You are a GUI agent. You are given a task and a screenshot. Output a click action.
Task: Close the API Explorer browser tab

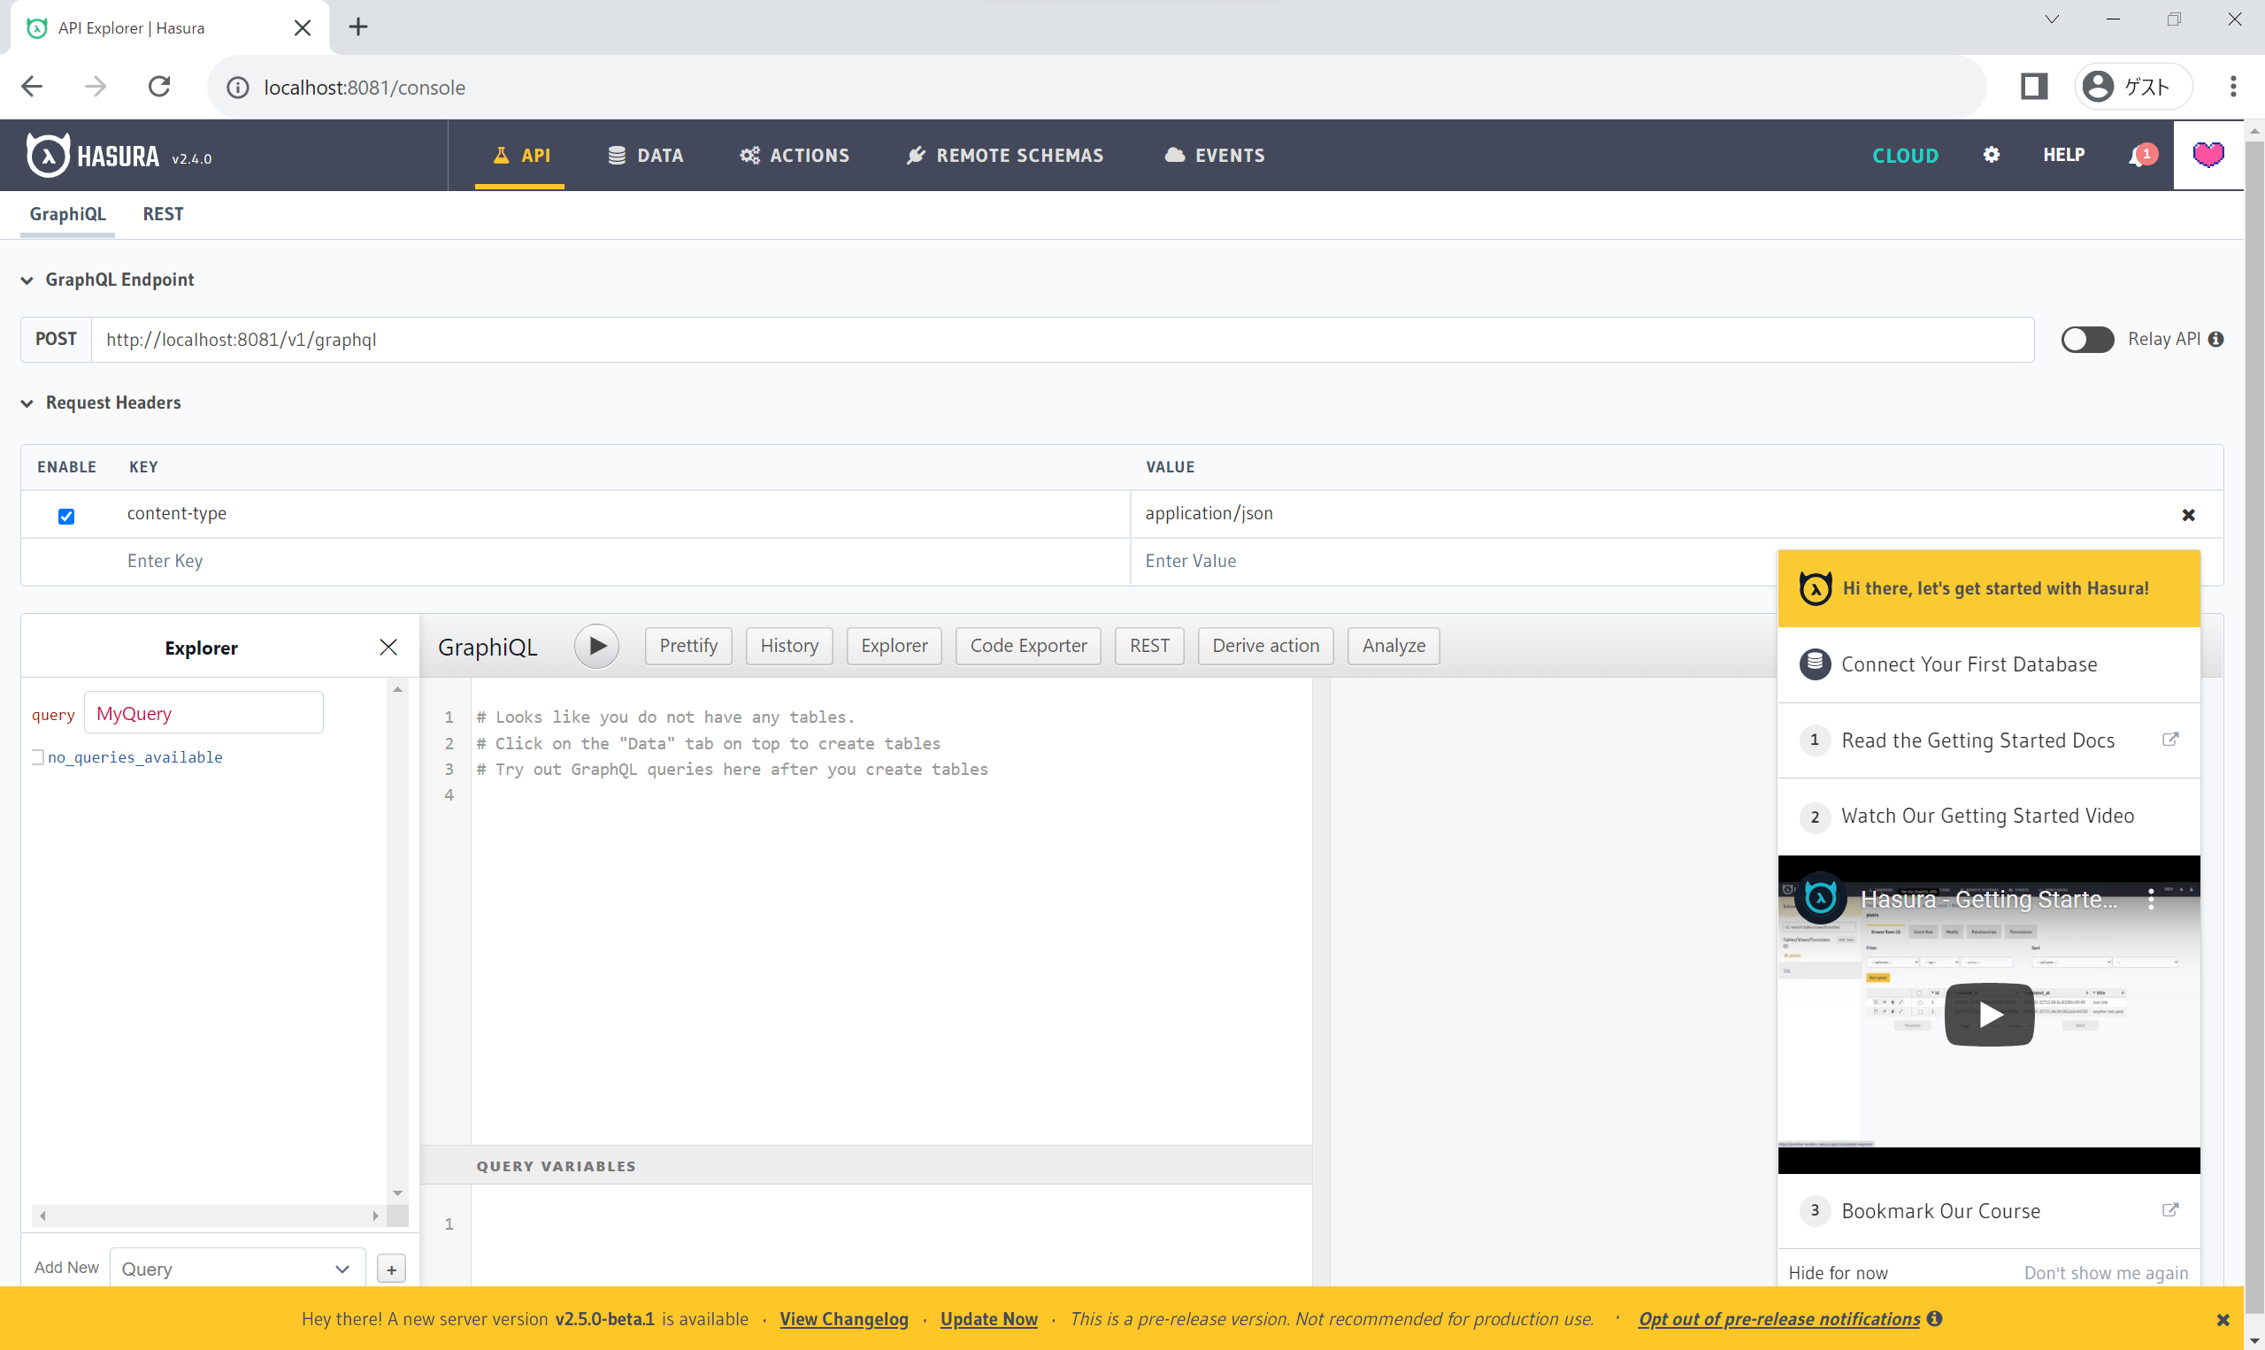pos(303,28)
